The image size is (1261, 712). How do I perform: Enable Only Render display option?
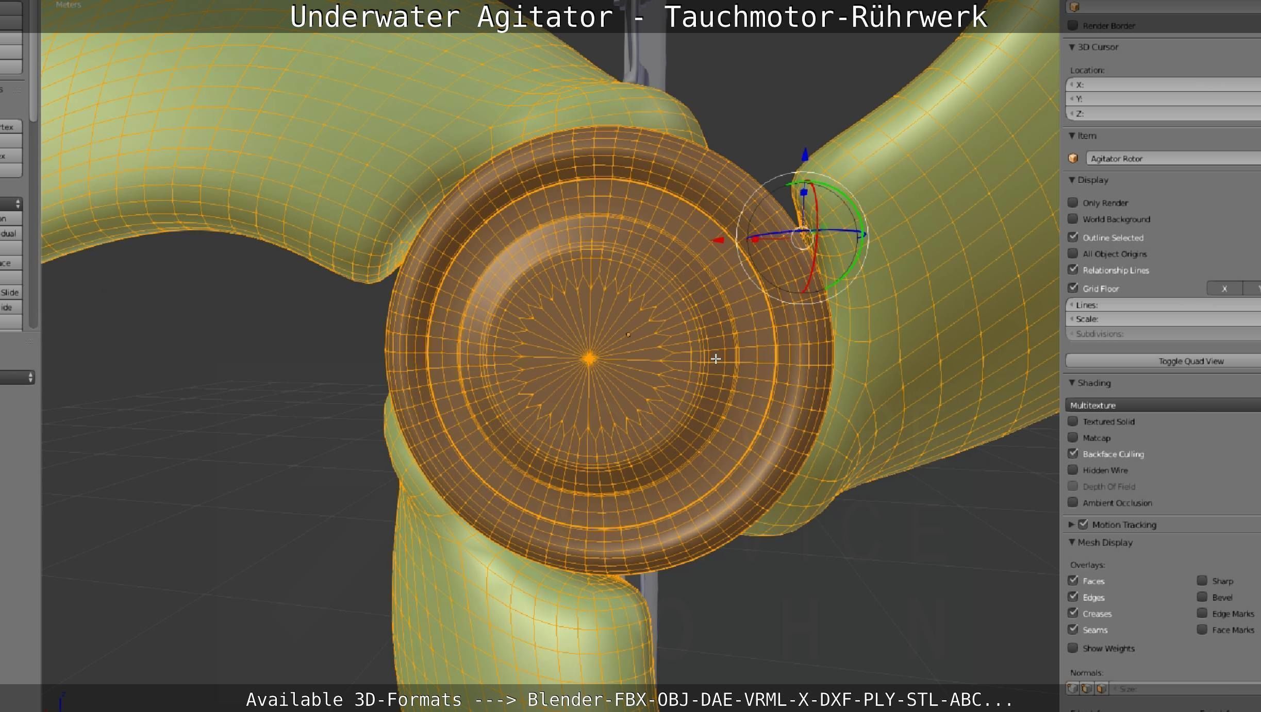[1073, 202]
